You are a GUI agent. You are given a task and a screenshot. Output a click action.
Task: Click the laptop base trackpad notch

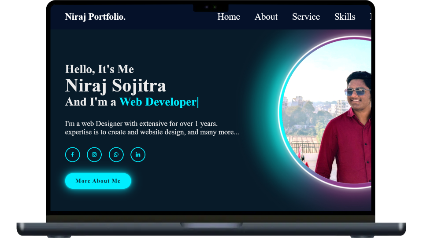211,225
